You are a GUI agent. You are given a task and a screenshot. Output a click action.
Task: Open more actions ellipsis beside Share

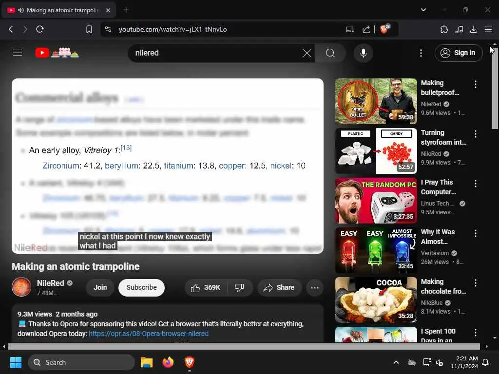pos(315,287)
